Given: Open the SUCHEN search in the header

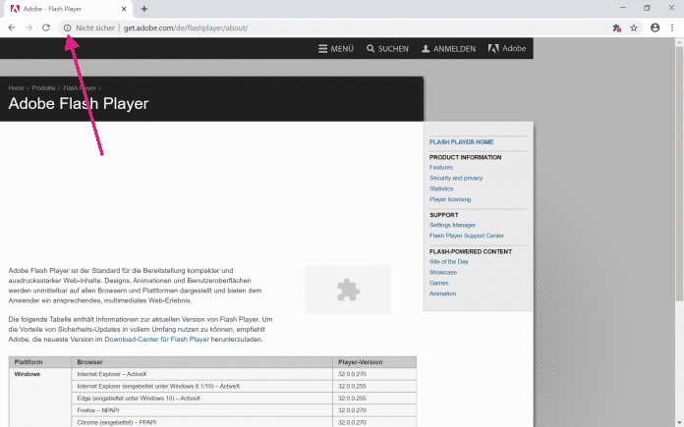Looking at the screenshot, I should (x=387, y=48).
